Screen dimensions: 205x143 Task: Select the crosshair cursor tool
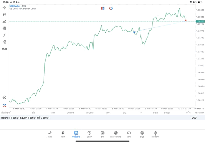[x=4, y=8]
